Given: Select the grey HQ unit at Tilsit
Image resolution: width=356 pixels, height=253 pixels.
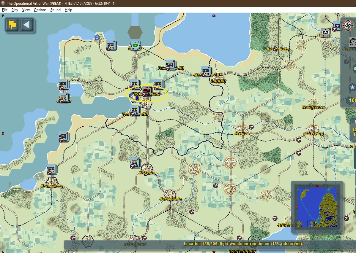Looking at the screenshot, I should pyautogui.click(x=326, y=33).
